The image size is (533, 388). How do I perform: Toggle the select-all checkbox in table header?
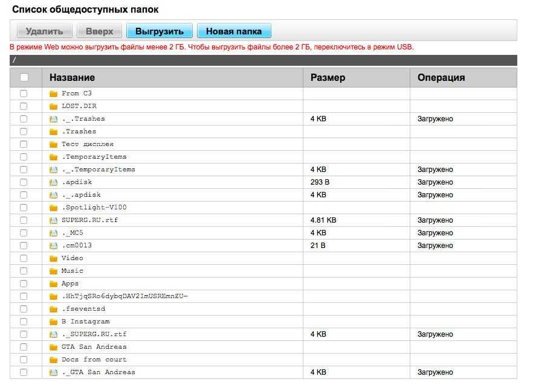pos(24,77)
